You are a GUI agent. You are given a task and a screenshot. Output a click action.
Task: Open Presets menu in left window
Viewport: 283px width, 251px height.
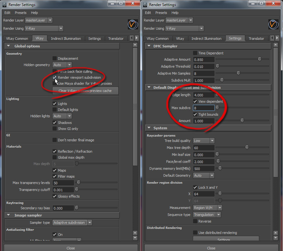click(x=21, y=13)
